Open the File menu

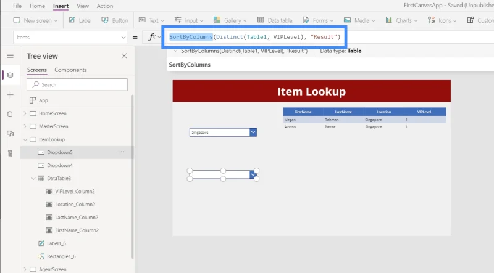(x=17, y=6)
